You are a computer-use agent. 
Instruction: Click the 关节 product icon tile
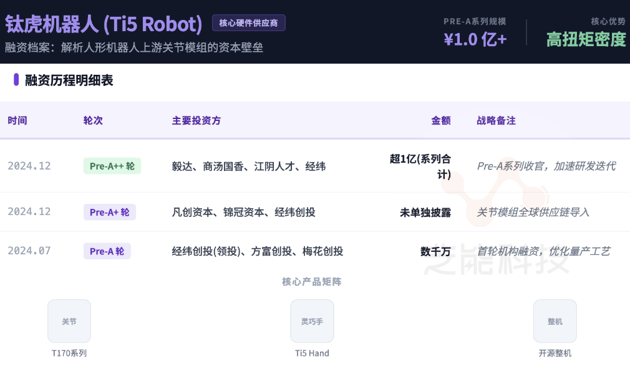pos(69,321)
